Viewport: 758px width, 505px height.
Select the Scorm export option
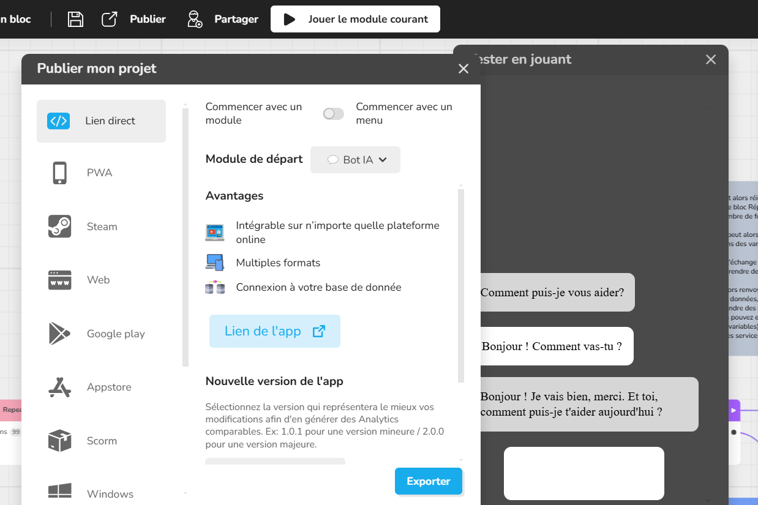tap(101, 441)
